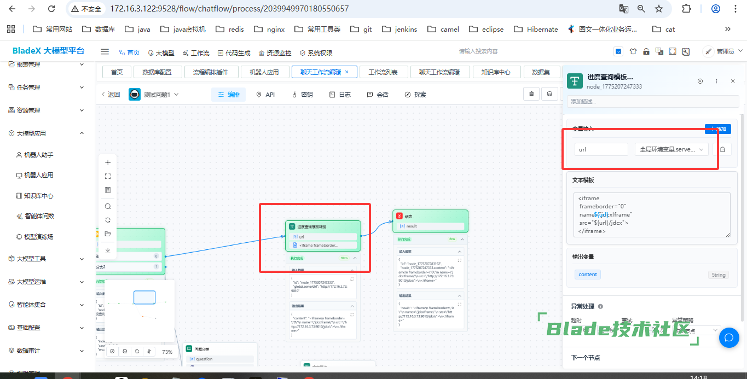Viewport: 747px width, 379px height.
Task: Click the run node play icon
Action: [700, 81]
